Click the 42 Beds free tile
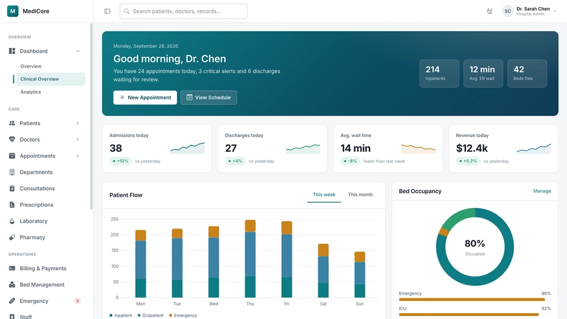This screenshot has height=319, width=567. (527, 73)
